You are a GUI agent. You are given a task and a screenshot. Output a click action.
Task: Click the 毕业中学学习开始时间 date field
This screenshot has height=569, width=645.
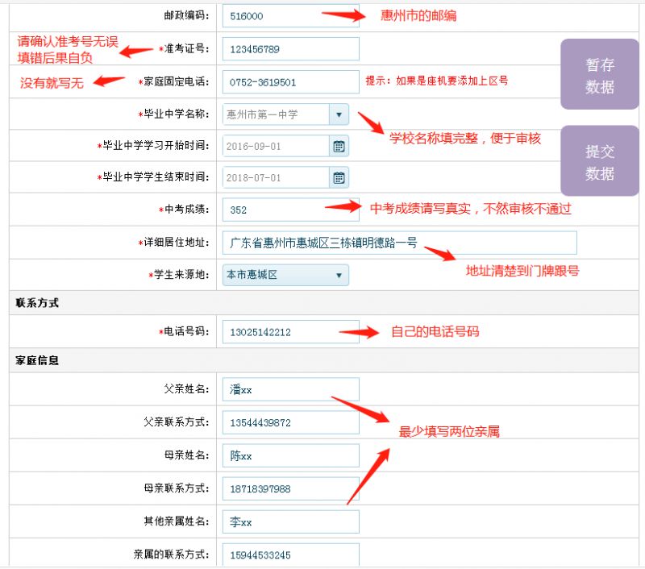[x=276, y=146]
